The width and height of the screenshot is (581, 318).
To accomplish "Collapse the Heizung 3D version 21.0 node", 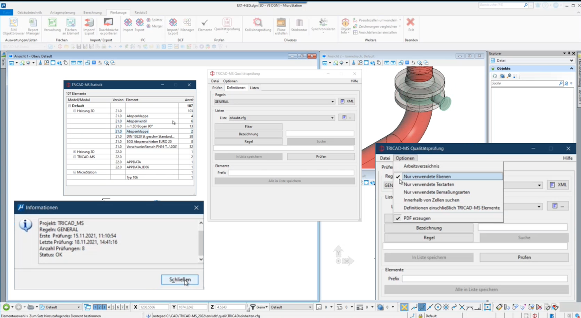I will tap(75, 111).
